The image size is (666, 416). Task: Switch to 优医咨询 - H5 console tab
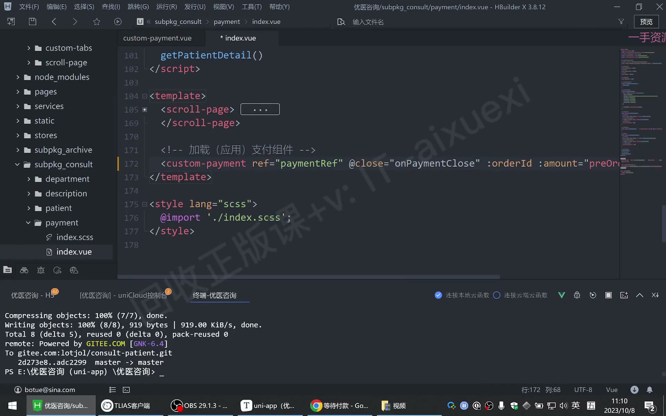click(33, 295)
